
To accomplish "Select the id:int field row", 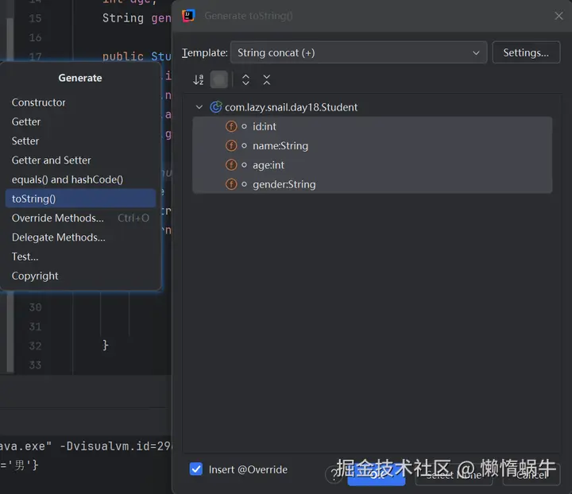I will point(372,126).
